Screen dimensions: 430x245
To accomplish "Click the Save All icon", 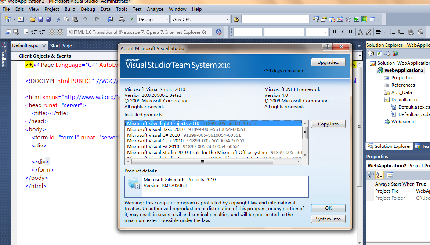I will [49, 19].
